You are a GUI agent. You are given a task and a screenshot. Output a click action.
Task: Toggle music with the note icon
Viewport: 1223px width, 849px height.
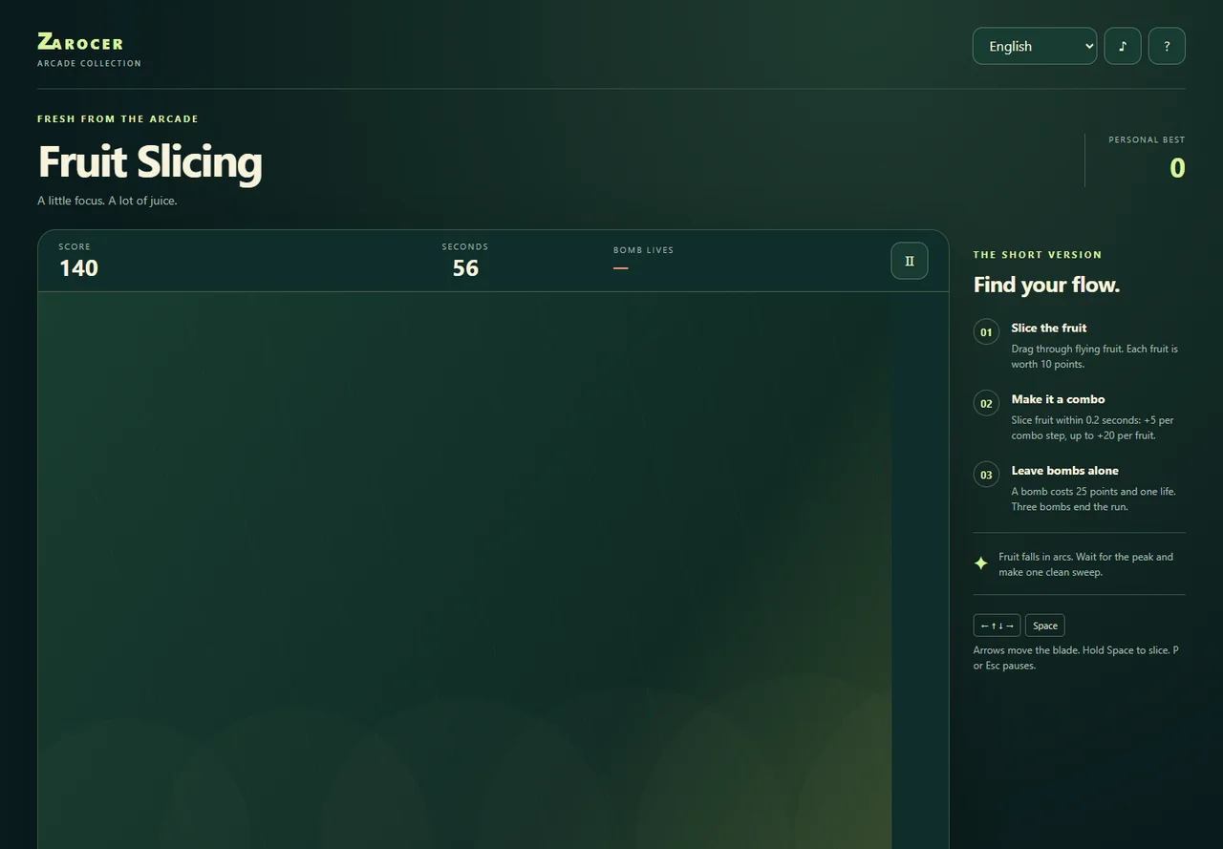(x=1123, y=46)
